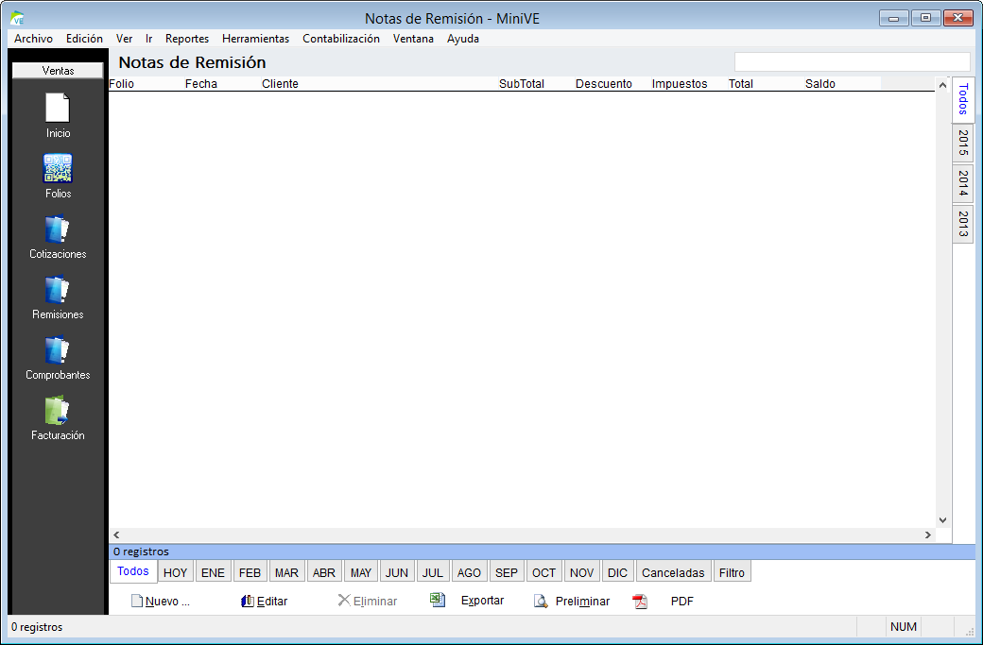This screenshot has width=983, height=645.
Task: Select the DIC month tab
Action: coord(617,572)
